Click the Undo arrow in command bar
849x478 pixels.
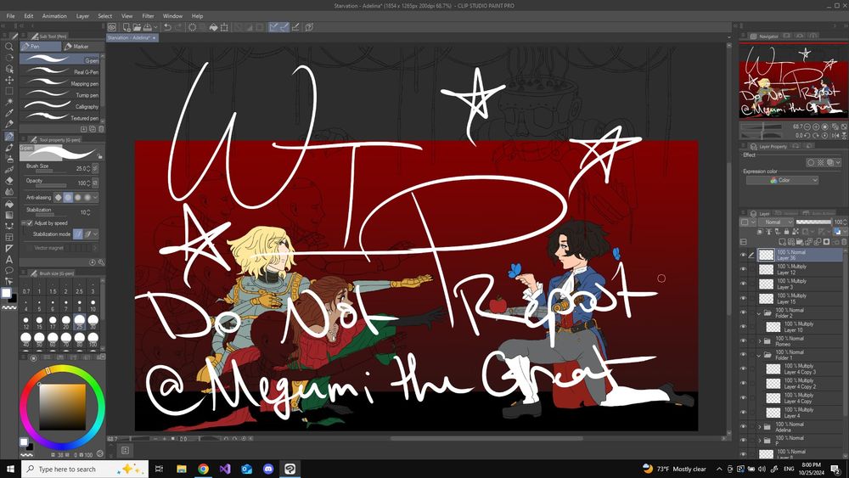[168, 27]
